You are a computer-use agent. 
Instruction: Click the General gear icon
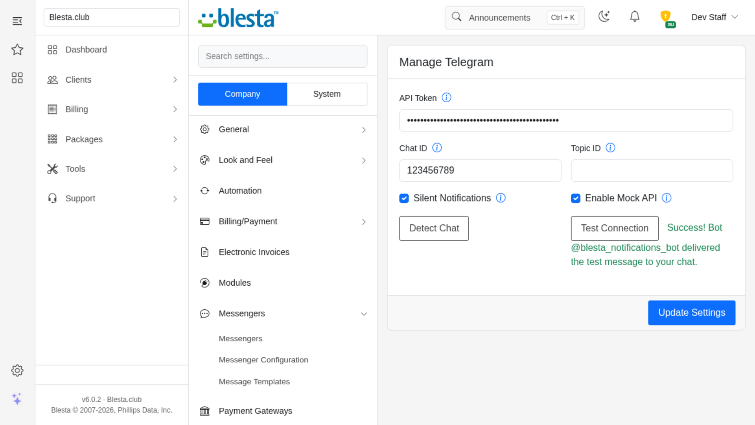tap(204, 129)
